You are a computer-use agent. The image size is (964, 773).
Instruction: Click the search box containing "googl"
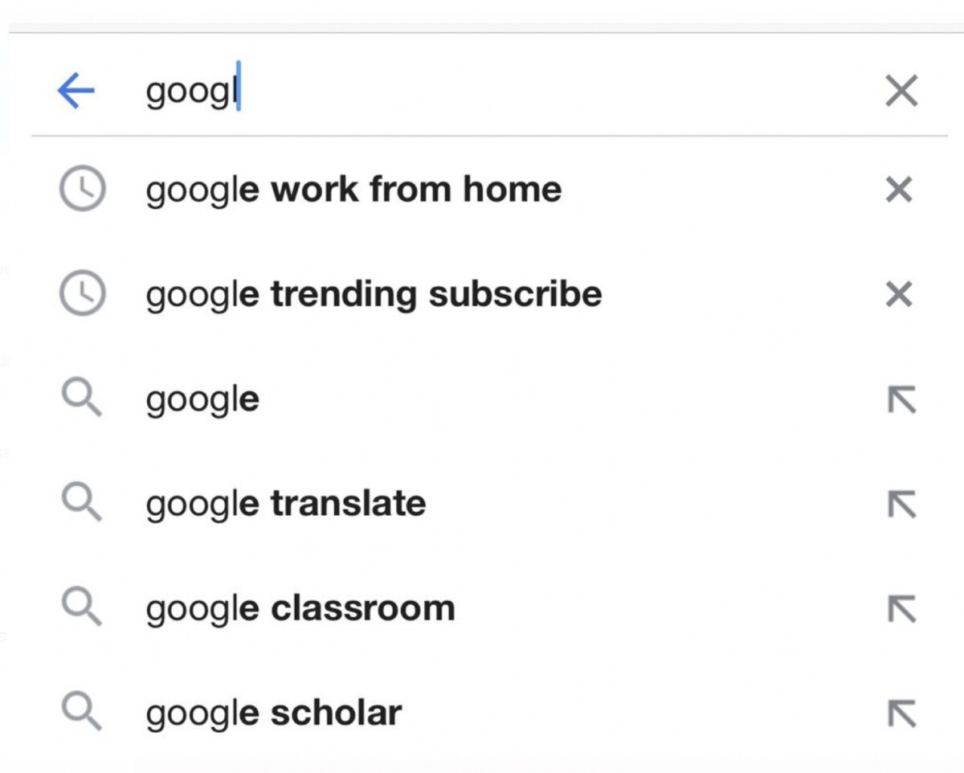point(482,92)
